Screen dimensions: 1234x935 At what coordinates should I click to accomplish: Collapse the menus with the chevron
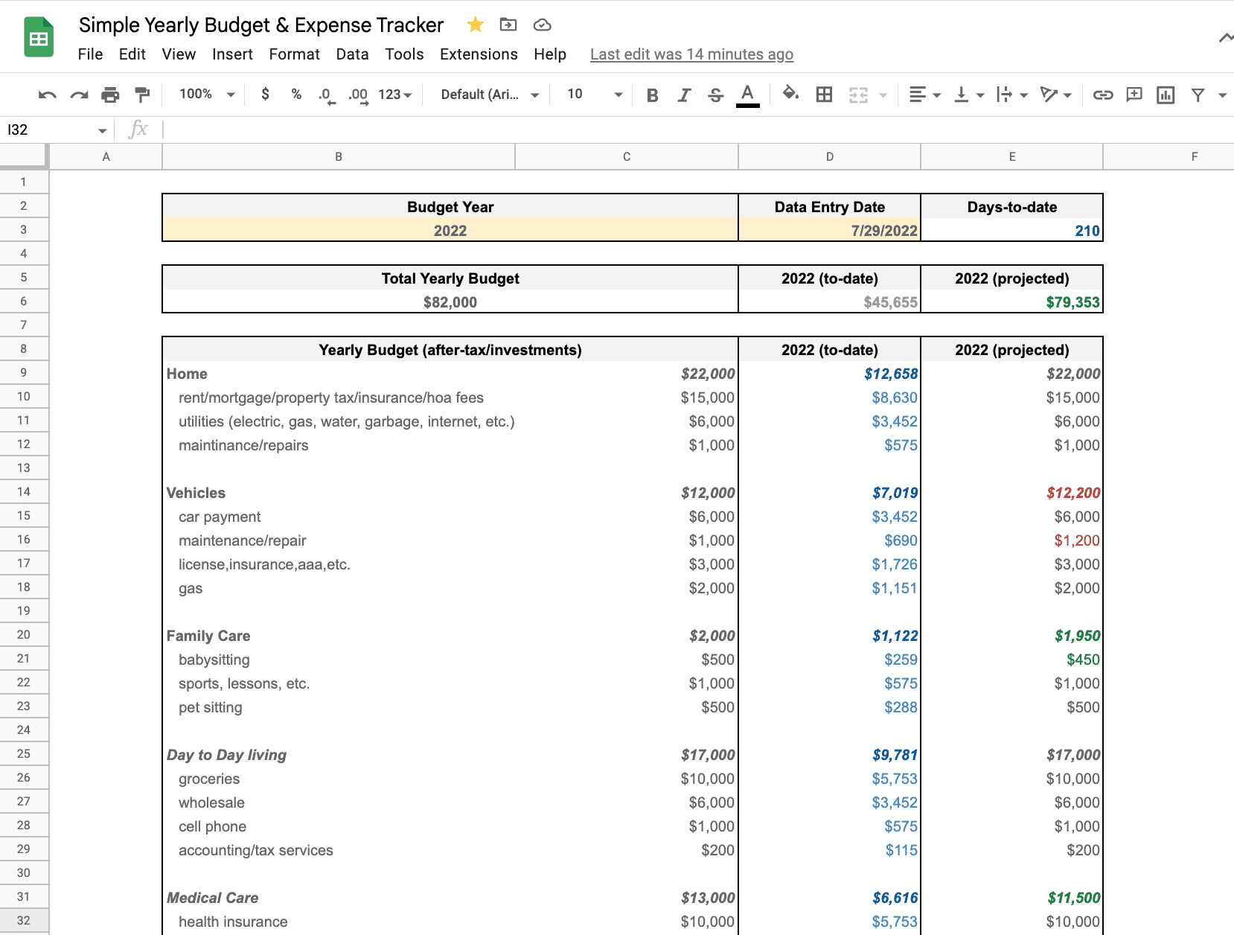click(1225, 38)
